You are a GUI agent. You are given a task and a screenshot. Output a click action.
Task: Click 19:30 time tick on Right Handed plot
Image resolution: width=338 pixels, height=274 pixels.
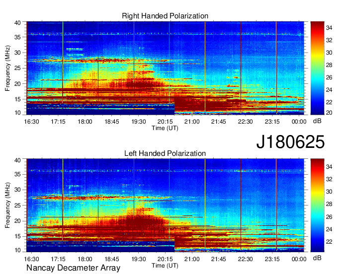(x=138, y=122)
